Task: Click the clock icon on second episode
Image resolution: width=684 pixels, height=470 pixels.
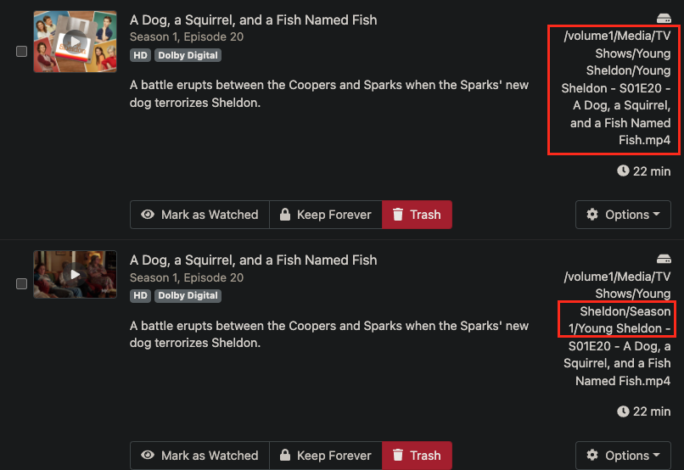Action: tap(623, 411)
